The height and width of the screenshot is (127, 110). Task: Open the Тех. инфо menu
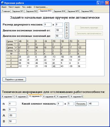click(27, 7)
